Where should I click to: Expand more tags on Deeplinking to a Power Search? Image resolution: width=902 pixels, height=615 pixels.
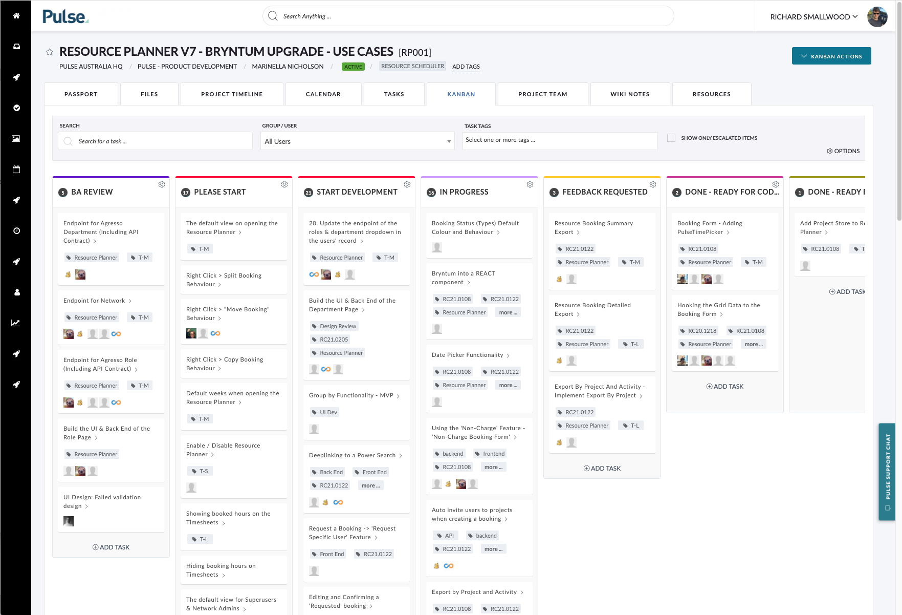[x=370, y=485]
